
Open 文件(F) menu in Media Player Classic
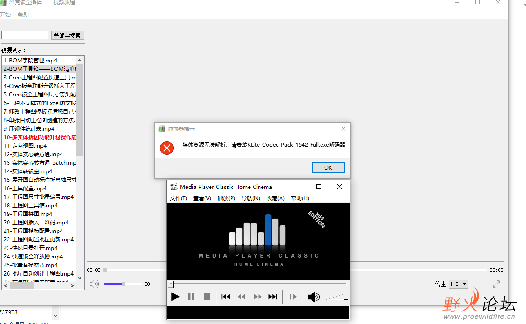click(178, 198)
